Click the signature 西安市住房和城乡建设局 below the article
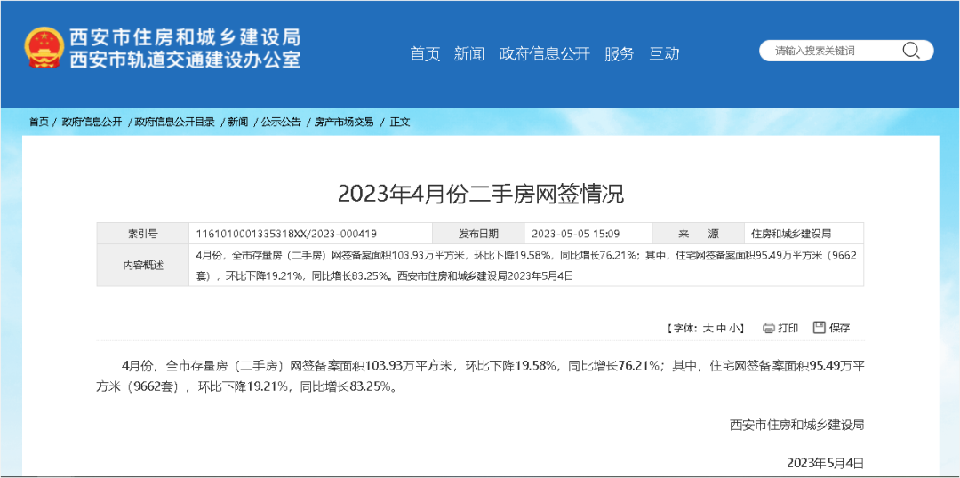 (x=796, y=424)
